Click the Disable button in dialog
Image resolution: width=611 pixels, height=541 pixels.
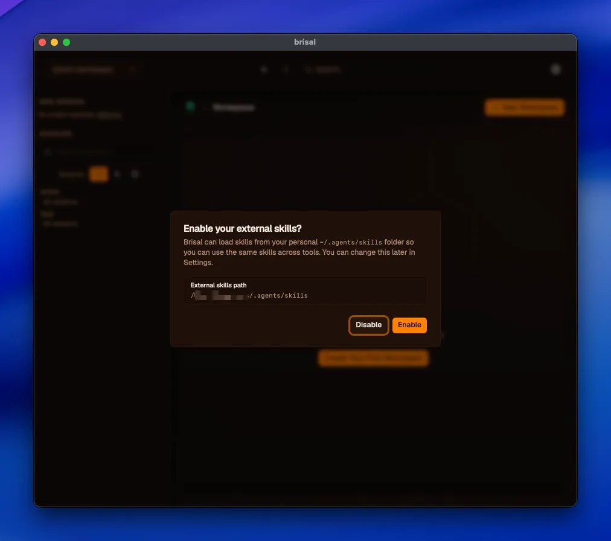point(368,325)
